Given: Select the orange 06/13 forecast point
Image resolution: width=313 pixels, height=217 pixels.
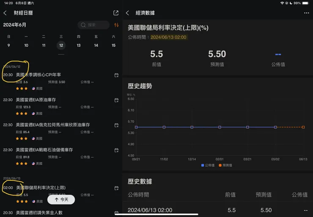Looking at the screenshot, I should point(303,127).
